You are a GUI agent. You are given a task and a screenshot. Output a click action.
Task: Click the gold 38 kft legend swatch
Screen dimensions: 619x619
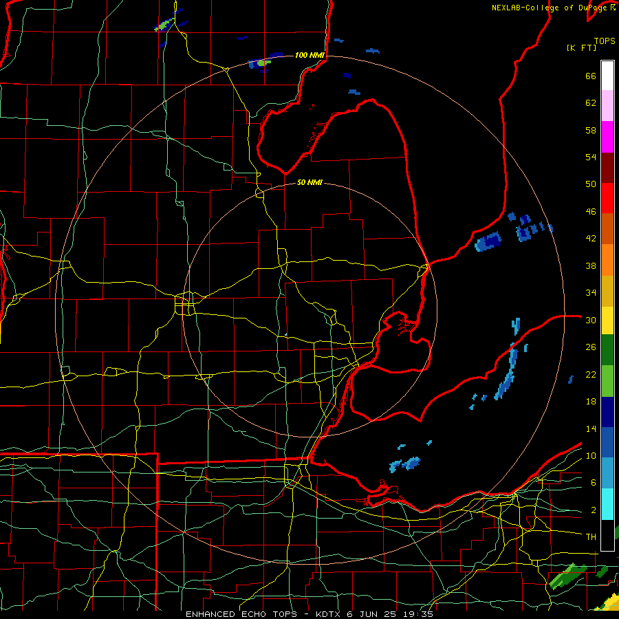click(607, 291)
